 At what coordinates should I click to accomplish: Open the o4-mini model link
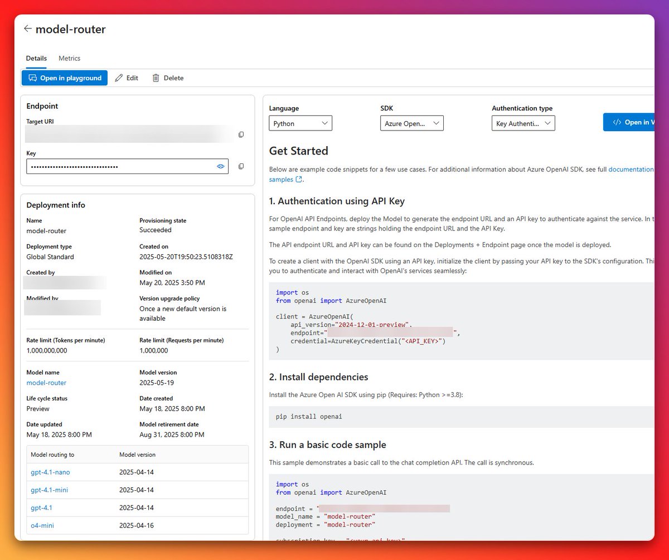tap(42, 525)
